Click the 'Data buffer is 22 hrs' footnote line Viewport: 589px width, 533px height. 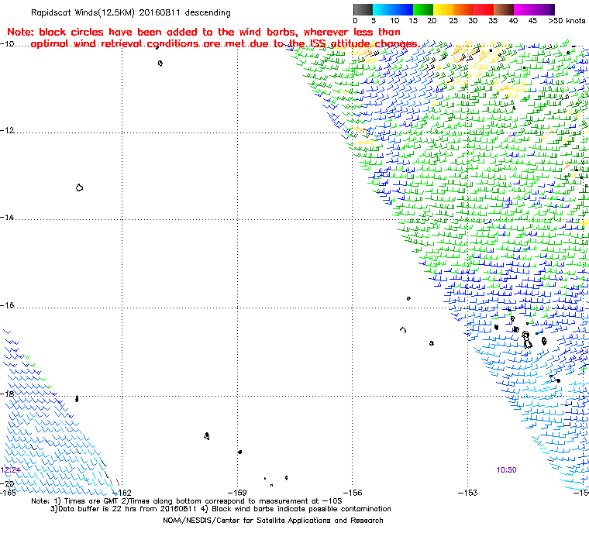point(221,509)
